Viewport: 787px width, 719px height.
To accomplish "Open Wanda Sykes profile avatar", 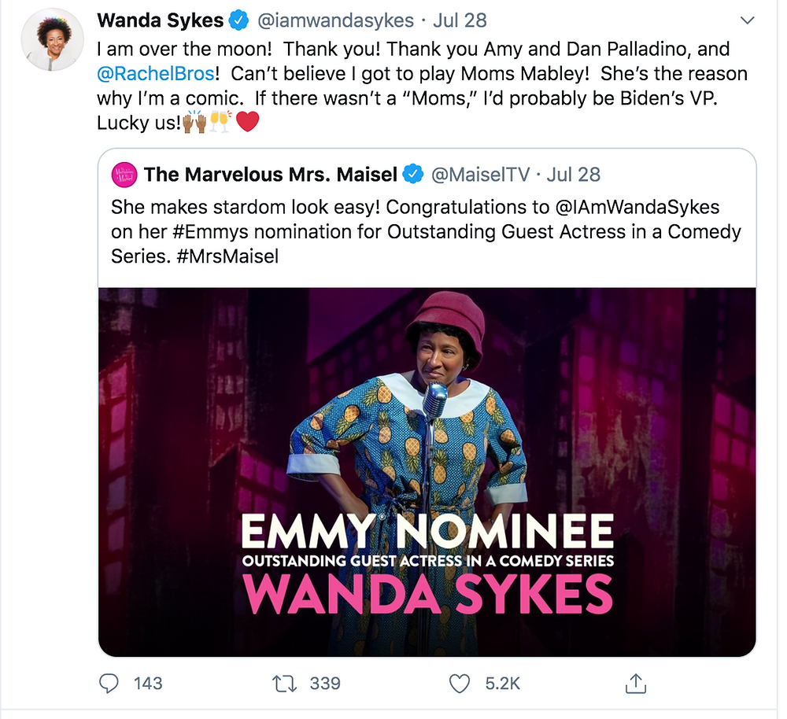I will coord(52,39).
